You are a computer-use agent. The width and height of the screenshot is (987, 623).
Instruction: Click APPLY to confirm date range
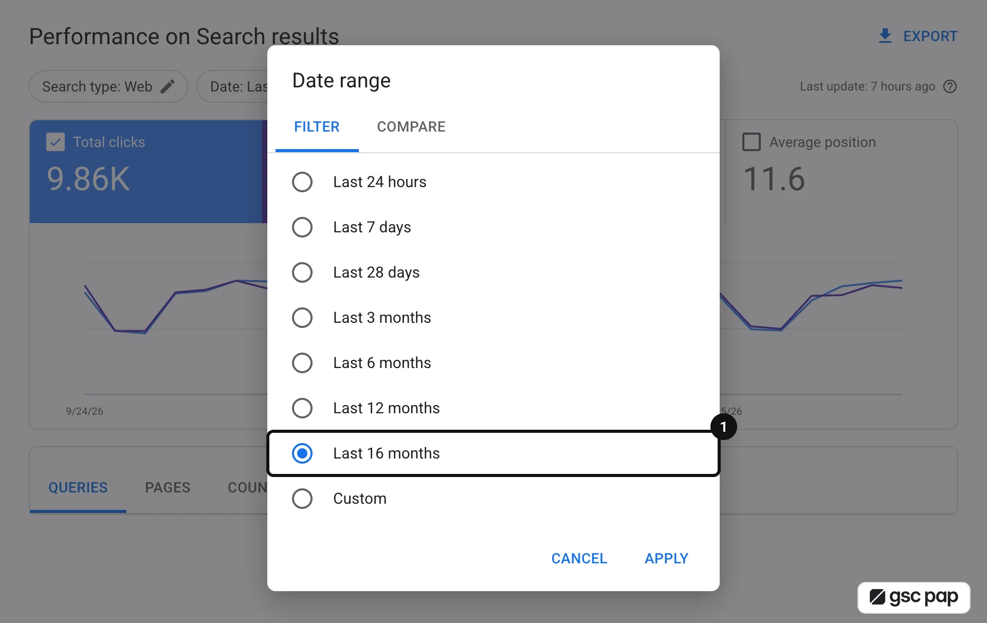point(666,558)
